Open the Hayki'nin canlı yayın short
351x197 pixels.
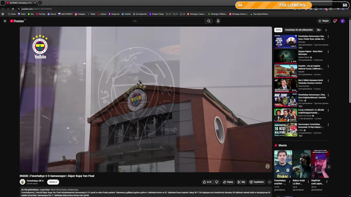[320, 164]
